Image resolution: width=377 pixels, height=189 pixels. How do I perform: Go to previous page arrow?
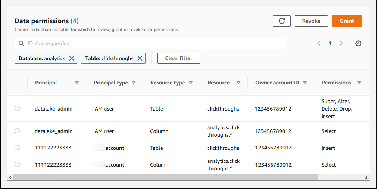319,43
